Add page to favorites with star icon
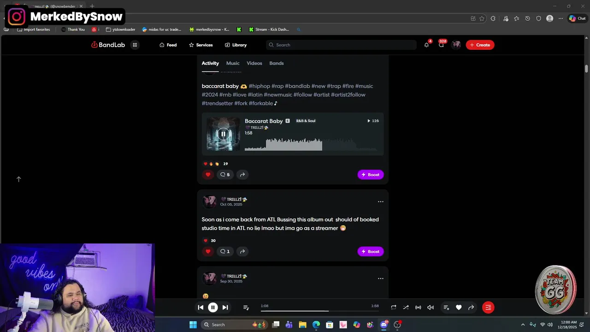This screenshot has width=590, height=332. (x=482, y=18)
